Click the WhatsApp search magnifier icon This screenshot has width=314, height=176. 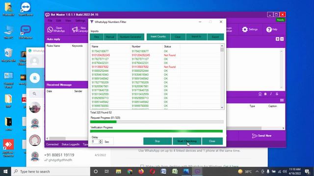(x=34, y=93)
